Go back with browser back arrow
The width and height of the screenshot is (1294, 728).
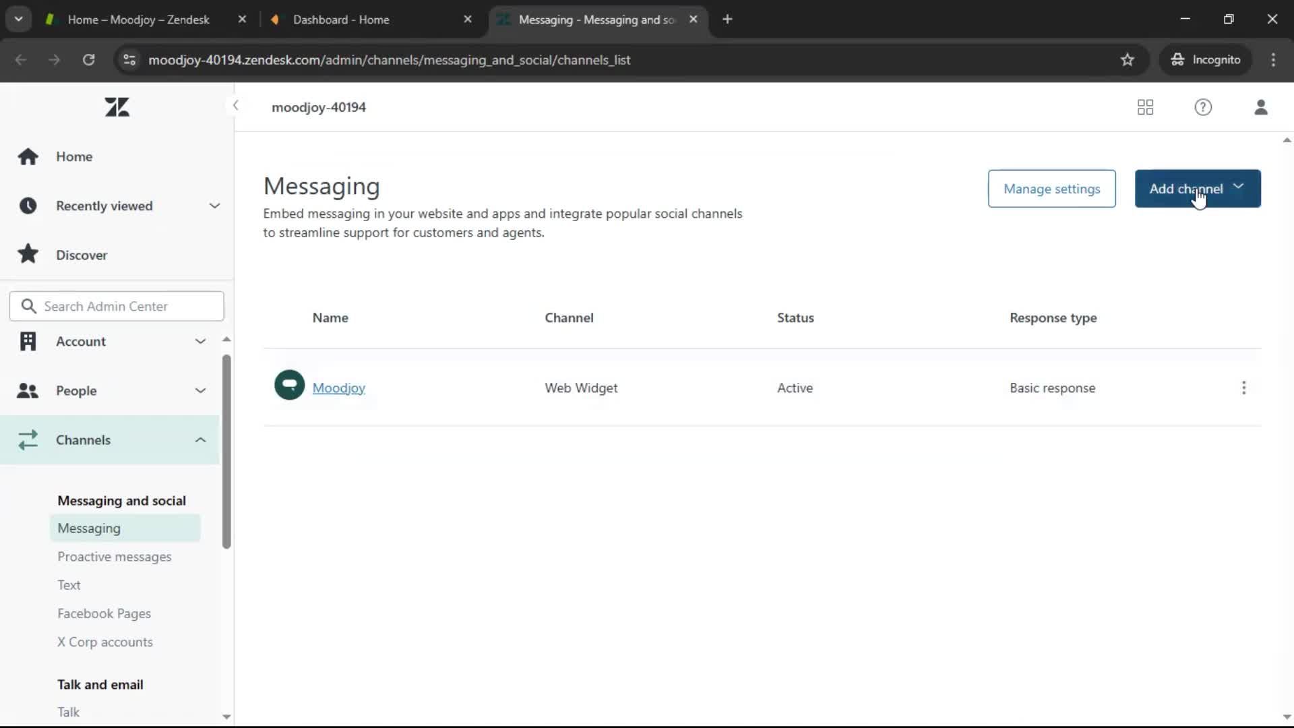pyautogui.click(x=21, y=59)
